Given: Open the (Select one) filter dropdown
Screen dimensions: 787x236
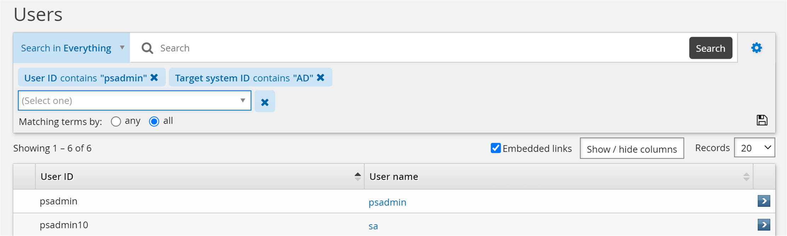Looking at the screenshot, I should [134, 100].
